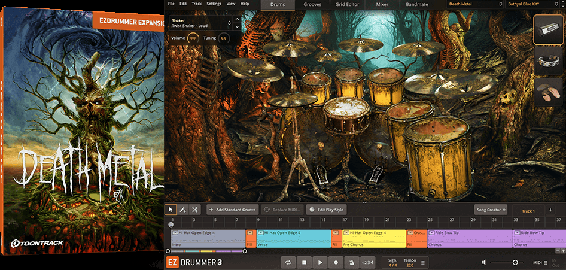The height and width of the screenshot is (270, 566).
Task: Start recording with the record button
Action: tap(336, 262)
